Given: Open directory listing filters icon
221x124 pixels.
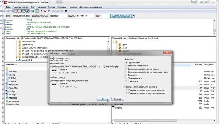Looking at the screenshot, I should click(x=54, y=11).
